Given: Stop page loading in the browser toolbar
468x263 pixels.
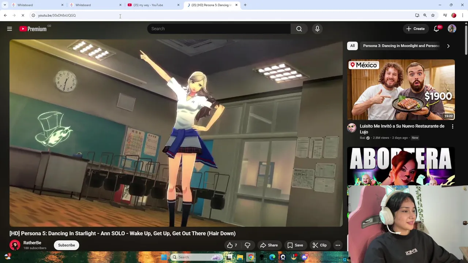Looking at the screenshot, I should coord(23,15).
